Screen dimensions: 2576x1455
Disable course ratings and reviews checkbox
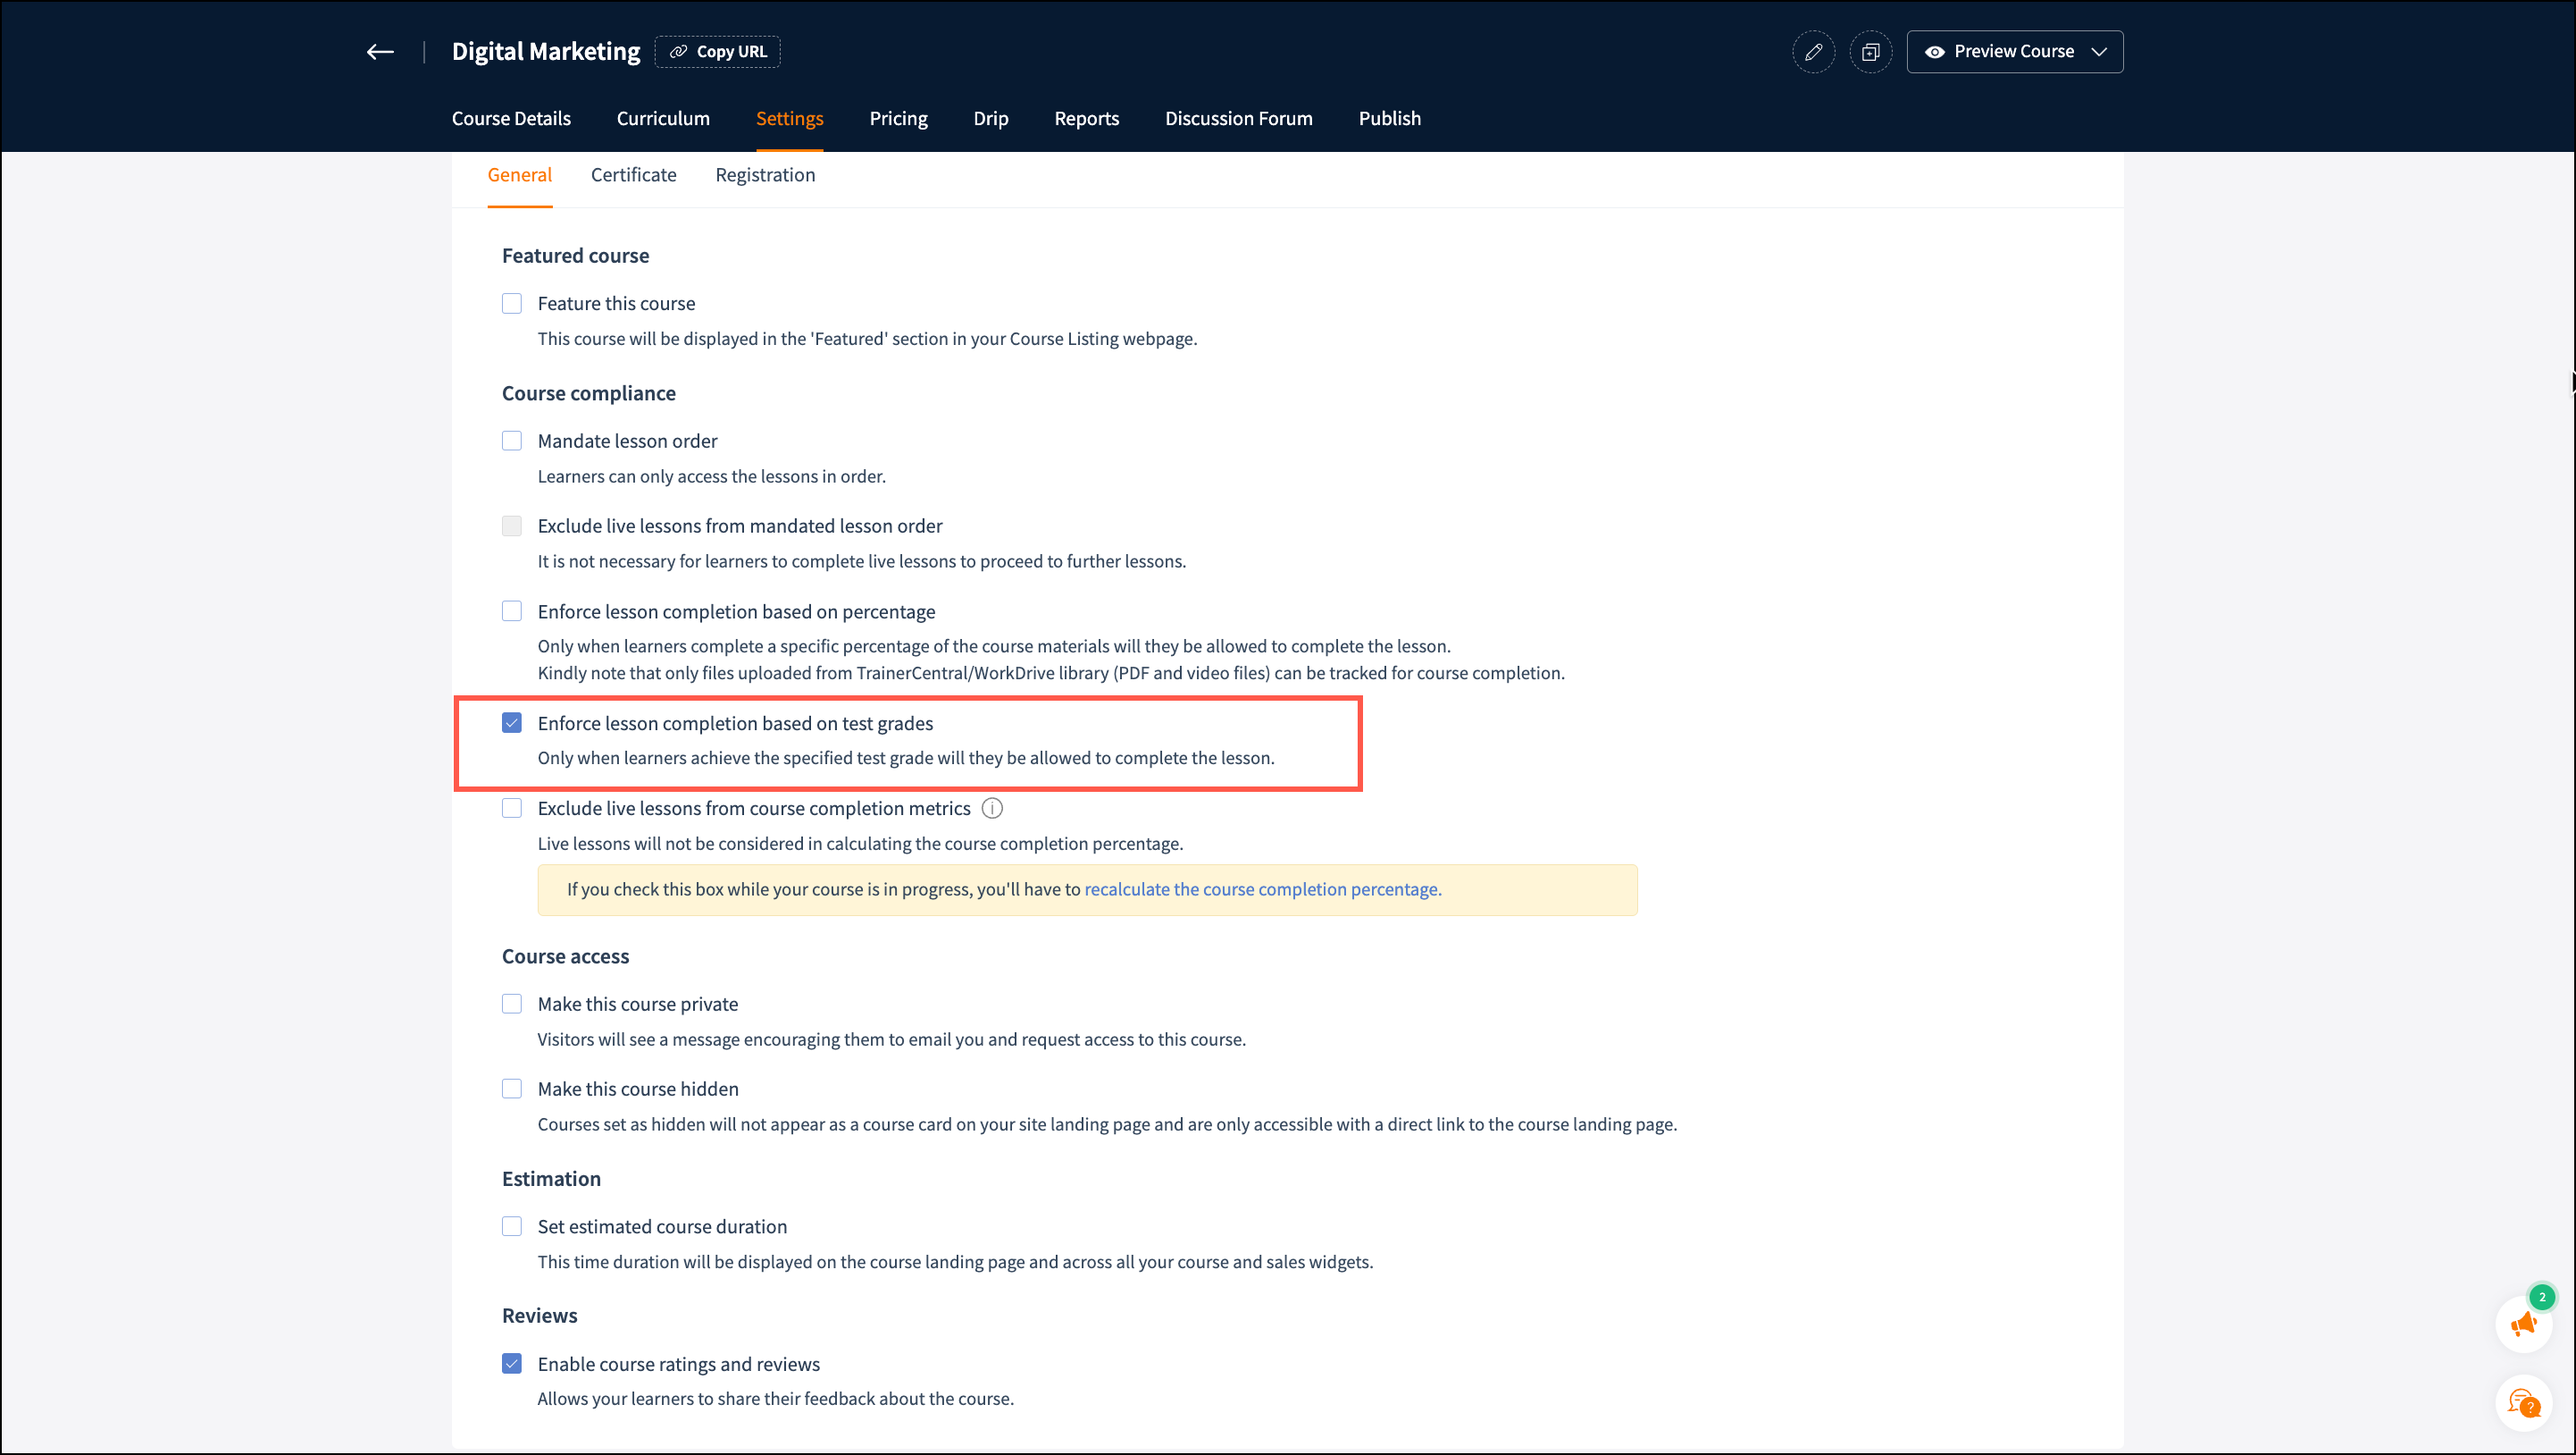pos(512,1364)
